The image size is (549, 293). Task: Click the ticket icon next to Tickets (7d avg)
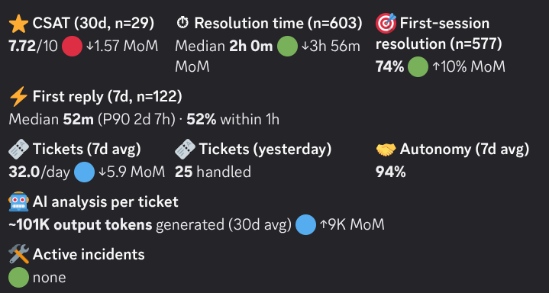click(x=18, y=150)
